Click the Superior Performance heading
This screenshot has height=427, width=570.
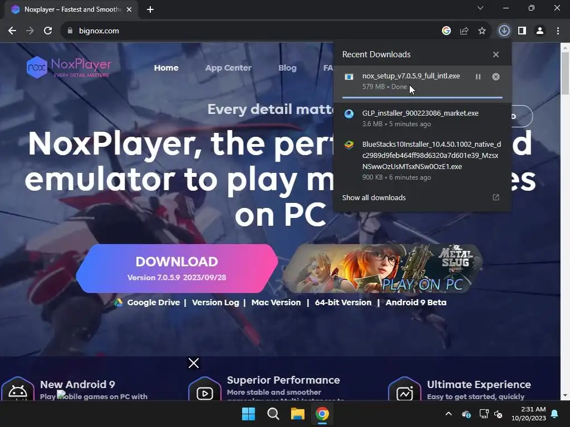pos(283,380)
